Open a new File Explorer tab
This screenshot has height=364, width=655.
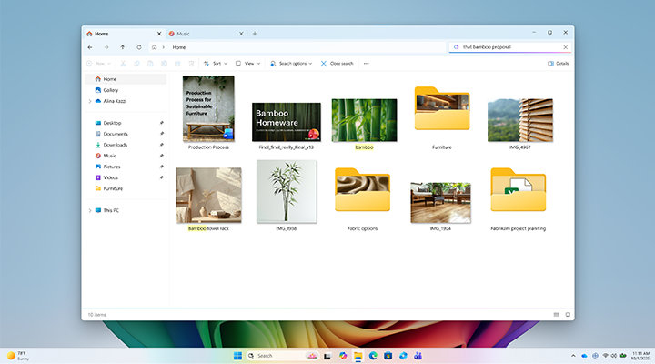[255, 34]
